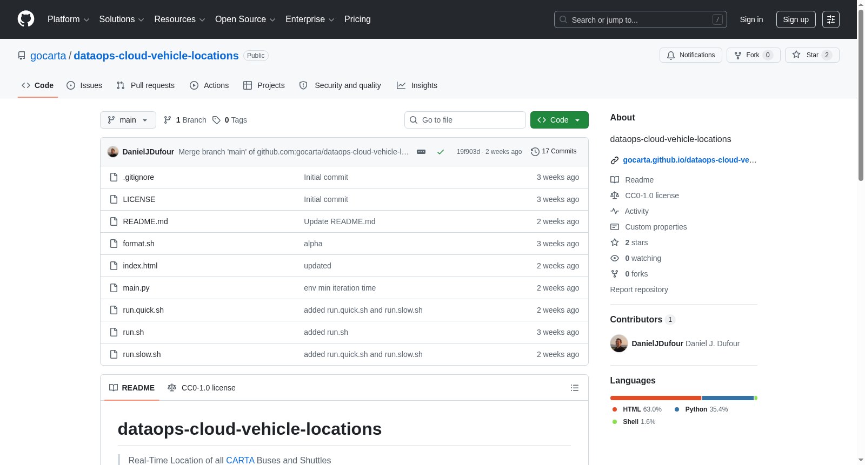This screenshot has width=865, height=465.
Task: Click the pulse icon beside Activity
Action: click(615, 211)
